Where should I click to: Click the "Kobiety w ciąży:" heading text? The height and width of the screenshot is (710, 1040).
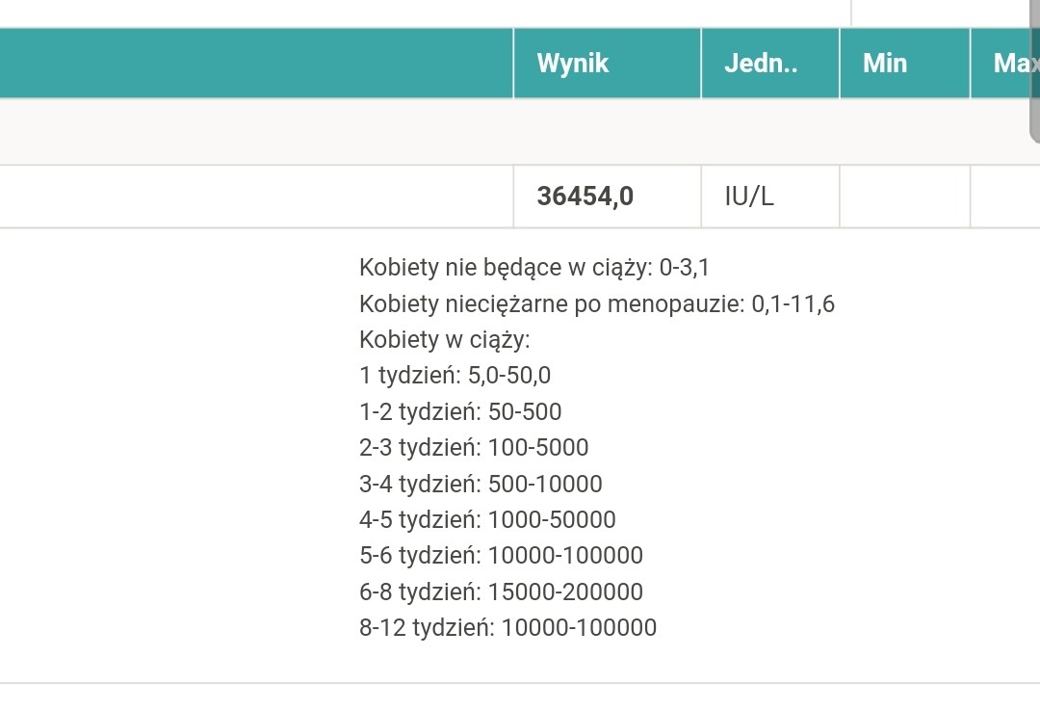tap(445, 340)
